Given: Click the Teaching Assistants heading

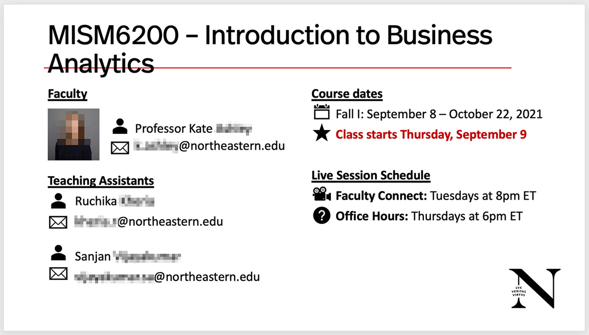Looking at the screenshot, I should click(x=101, y=181).
